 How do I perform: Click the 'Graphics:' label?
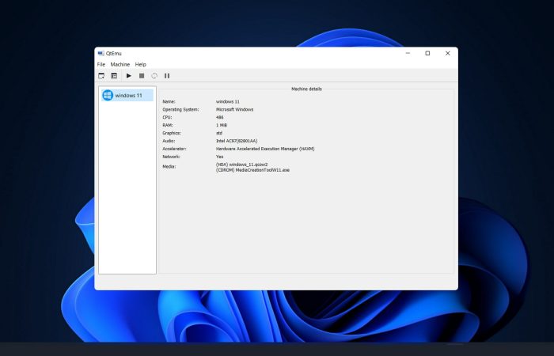tap(172, 133)
